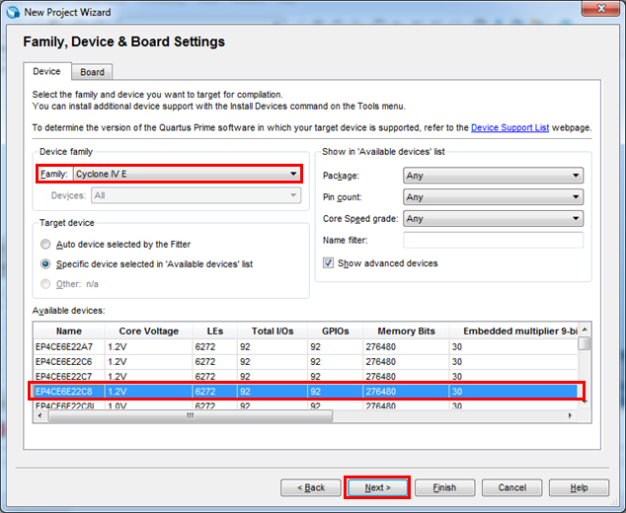Viewport: 626px width, 513px height.
Task: Click the device list scroll down arrow
Action: 585,403
